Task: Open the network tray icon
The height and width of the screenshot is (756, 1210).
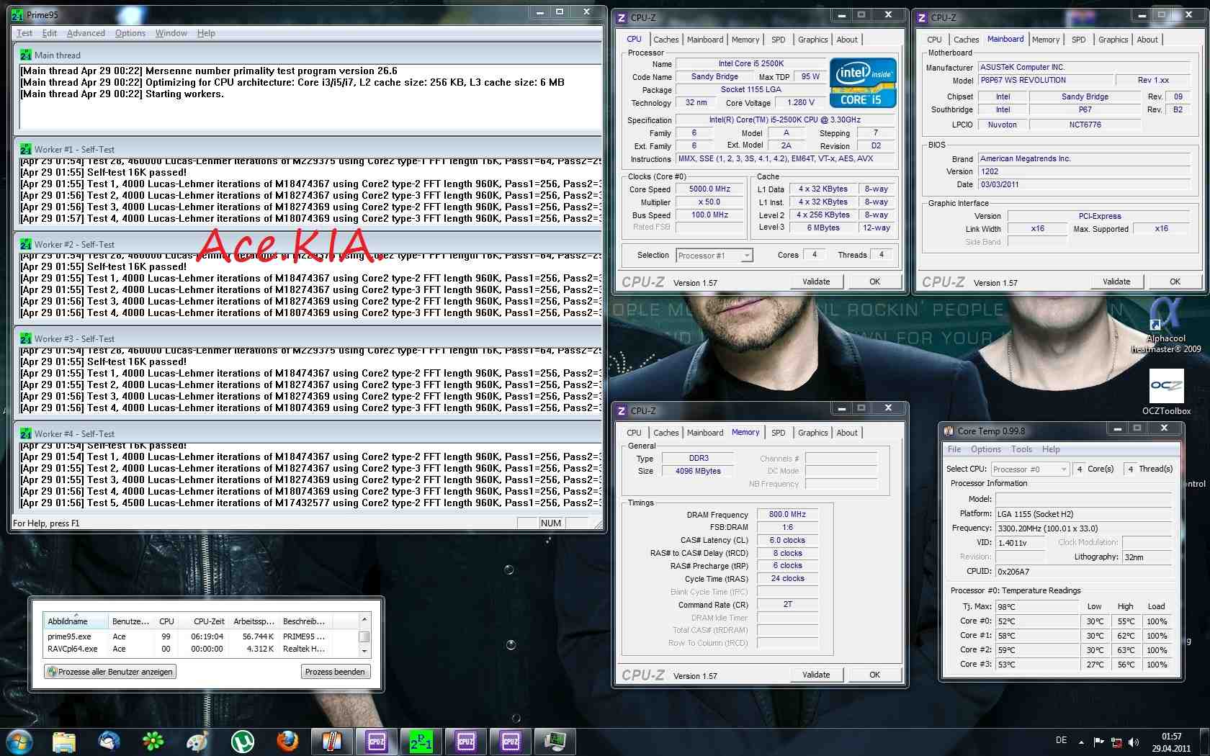Action: click(x=1116, y=742)
